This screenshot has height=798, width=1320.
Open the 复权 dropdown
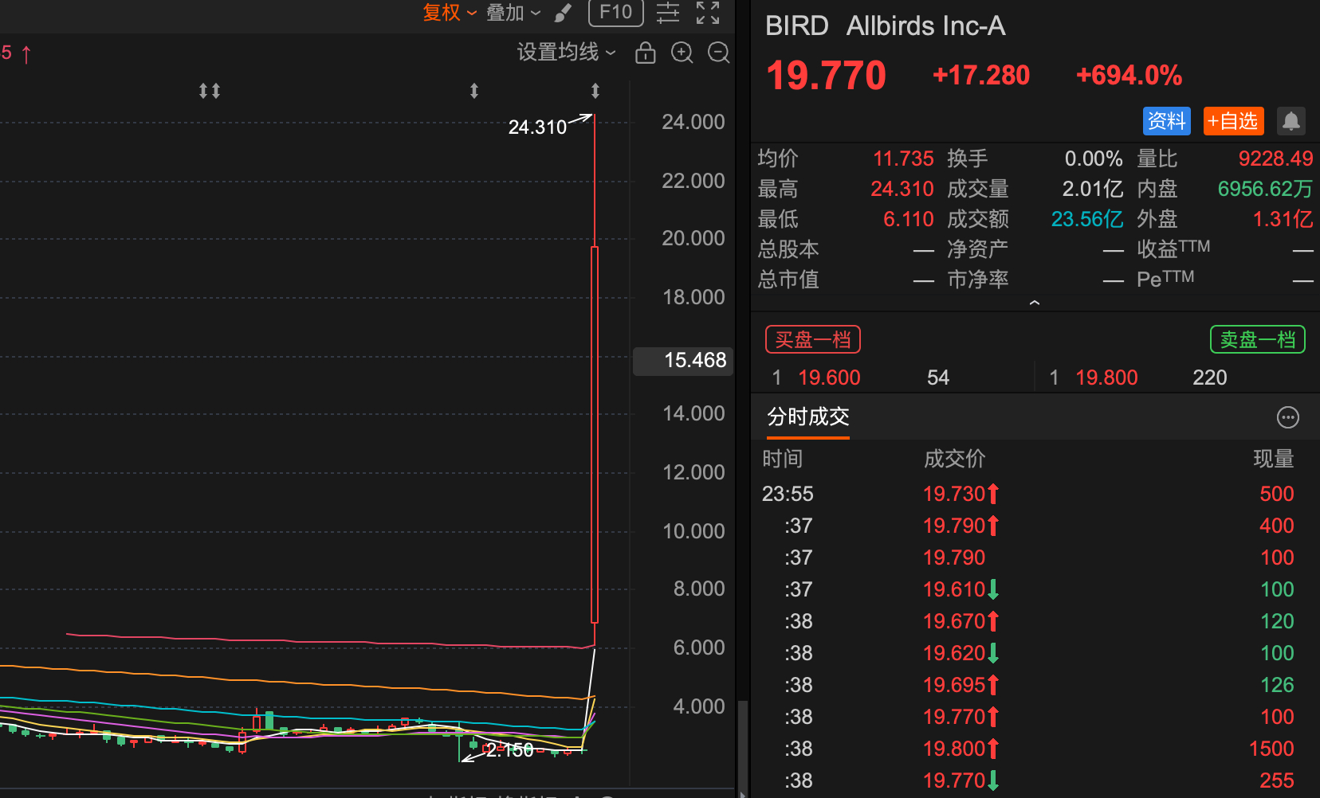pyautogui.click(x=450, y=13)
